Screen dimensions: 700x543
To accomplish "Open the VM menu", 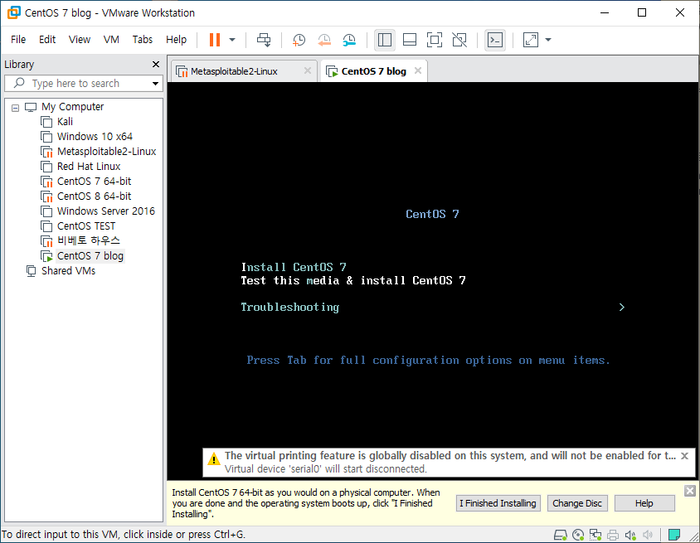I will (x=111, y=39).
